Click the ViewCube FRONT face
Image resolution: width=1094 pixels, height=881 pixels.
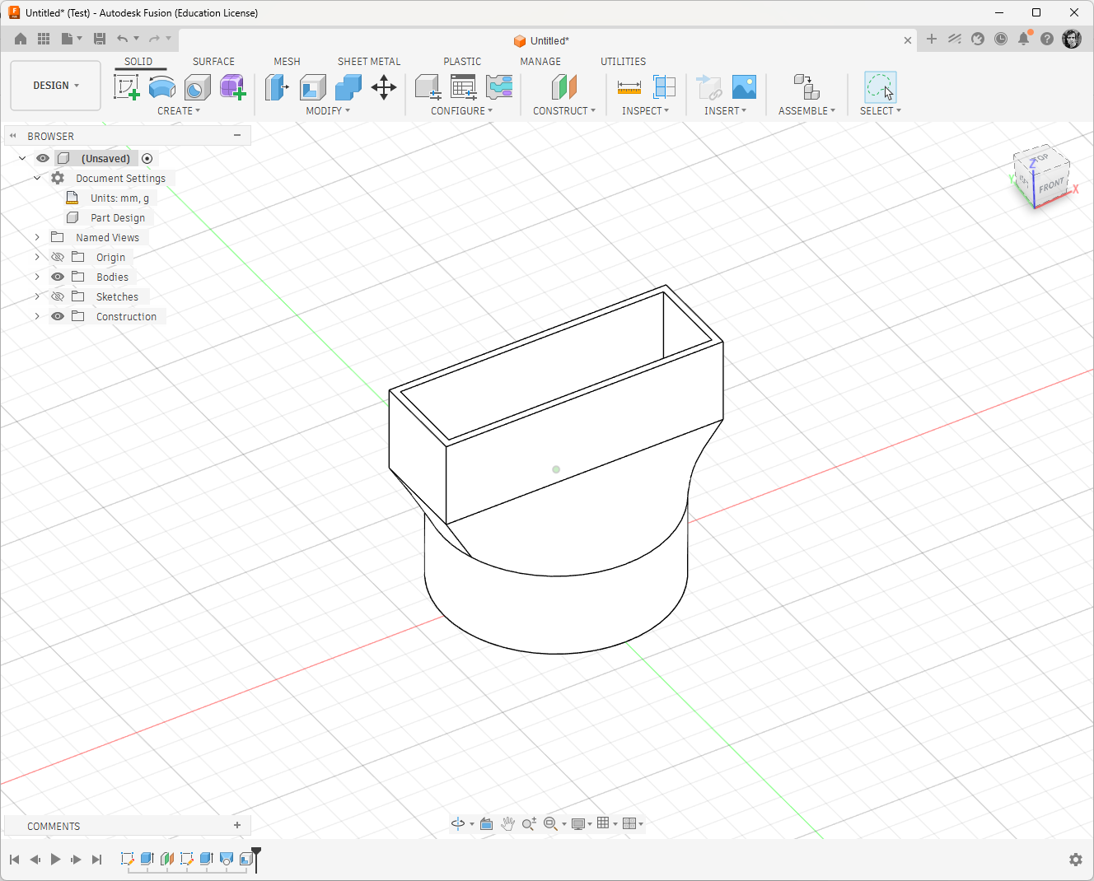pyautogui.click(x=1051, y=185)
